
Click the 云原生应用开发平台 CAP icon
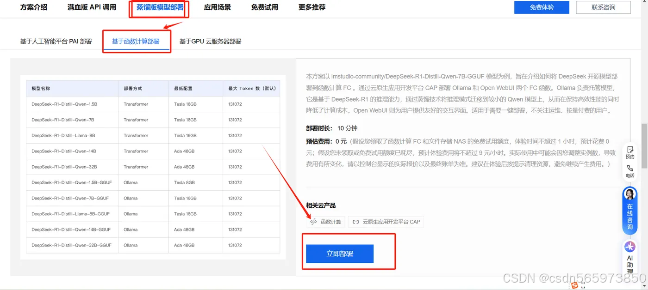355,222
